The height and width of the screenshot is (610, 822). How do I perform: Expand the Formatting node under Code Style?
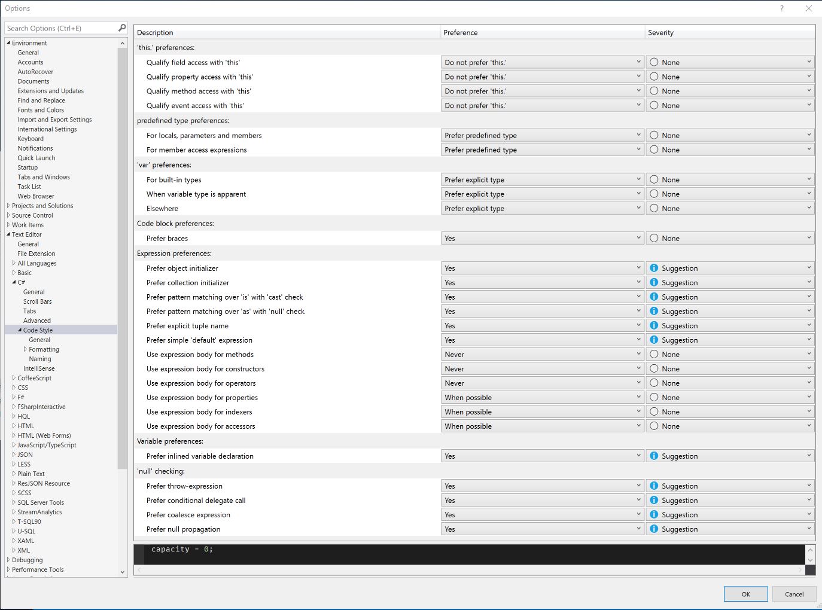[x=25, y=349]
